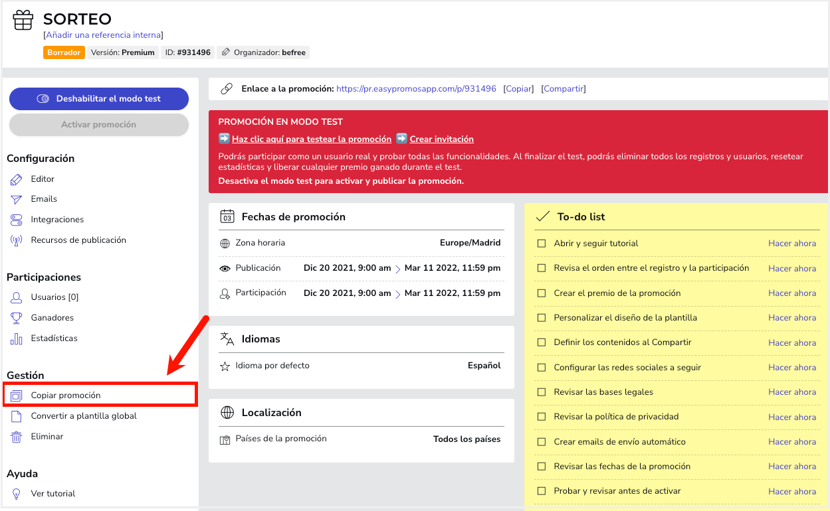Screen dimensions: 830x511
Task: Check 'Personalizar el diseño de la plantilla' checkbox
Action: pyautogui.click(x=542, y=318)
